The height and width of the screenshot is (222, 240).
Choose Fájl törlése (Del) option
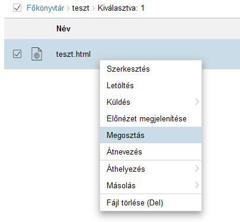pyautogui.click(x=151, y=202)
